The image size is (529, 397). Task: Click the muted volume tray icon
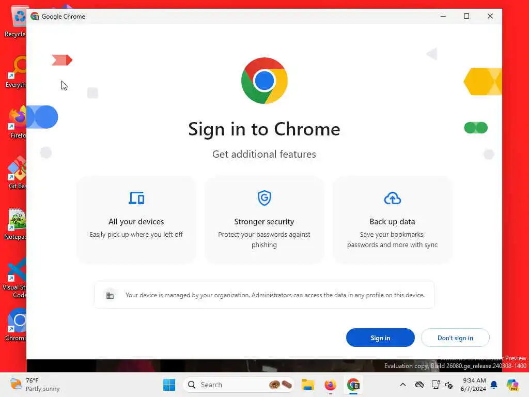coord(449,385)
